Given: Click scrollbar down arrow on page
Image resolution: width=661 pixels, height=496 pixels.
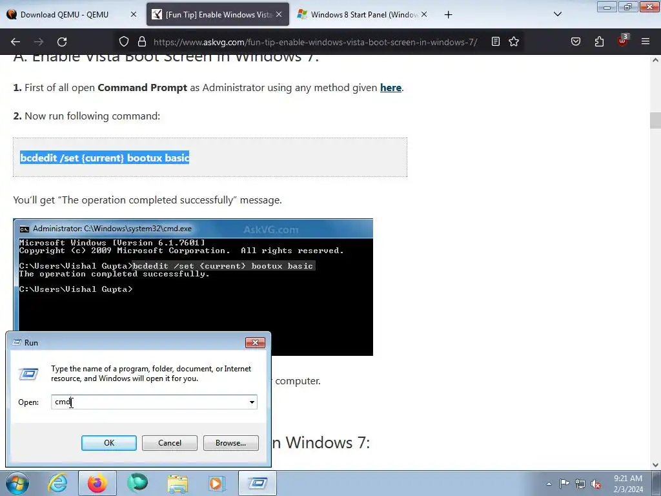Looking at the screenshot, I should pyautogui.click(x=656, y=465).
